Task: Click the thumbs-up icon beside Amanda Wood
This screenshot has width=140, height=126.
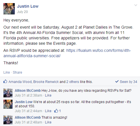Action: point(5,81)
